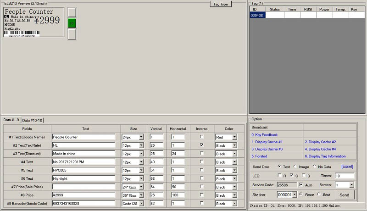Select Text send data radio button
The height and width of the screenshot is (211, 367).
pos(279,167)
